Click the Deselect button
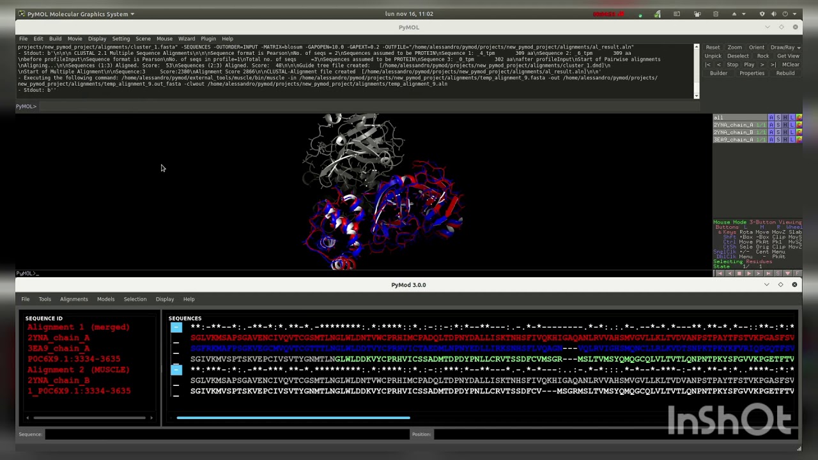 738,56
